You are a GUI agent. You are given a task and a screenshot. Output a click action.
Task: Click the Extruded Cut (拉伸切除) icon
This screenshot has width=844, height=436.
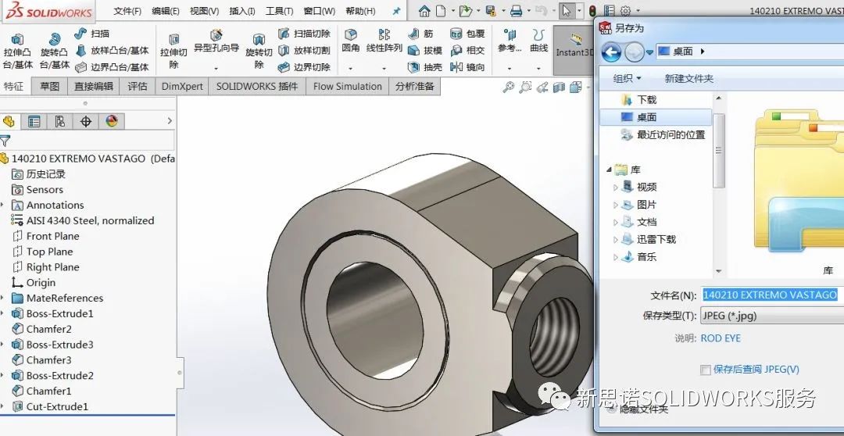click(x=173, y=50)
